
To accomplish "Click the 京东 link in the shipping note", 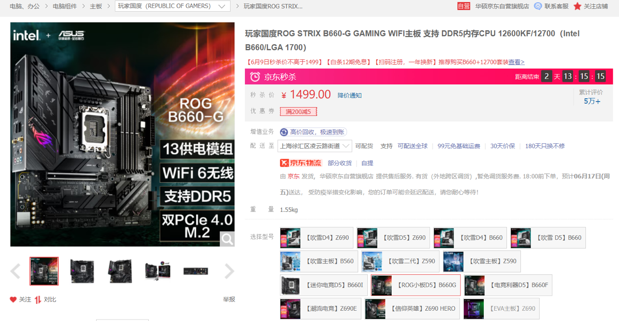I will click(x=294, y=176).
